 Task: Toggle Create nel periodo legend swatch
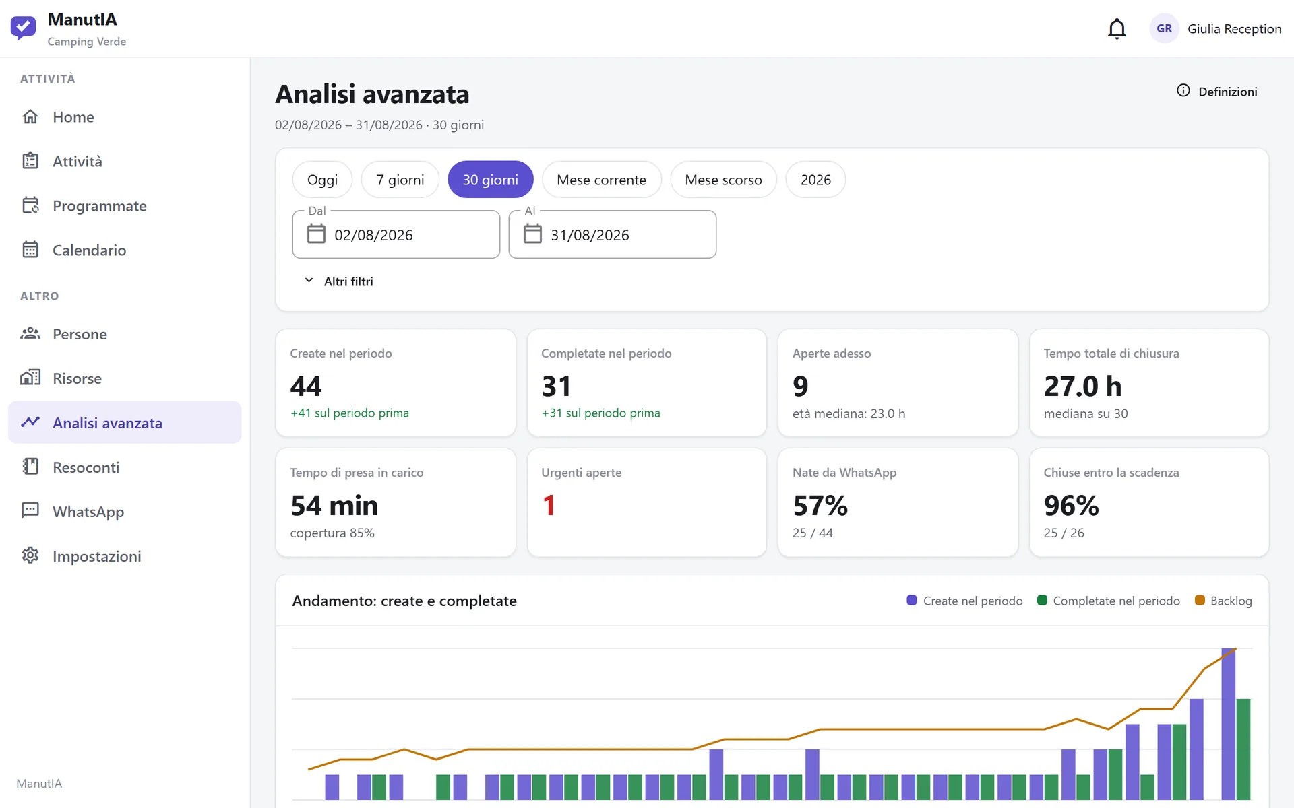point(912,600)
